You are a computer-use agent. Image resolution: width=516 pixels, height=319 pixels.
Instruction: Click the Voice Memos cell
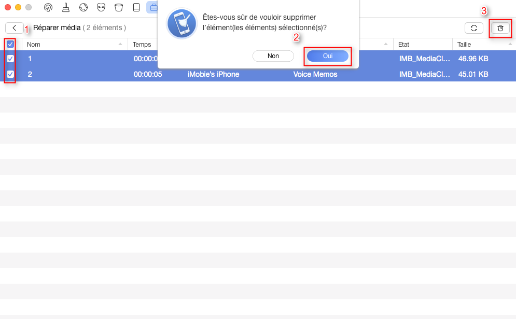click(315, 74)
